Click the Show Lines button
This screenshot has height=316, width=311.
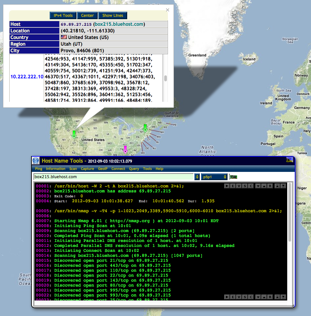point(113,16)
